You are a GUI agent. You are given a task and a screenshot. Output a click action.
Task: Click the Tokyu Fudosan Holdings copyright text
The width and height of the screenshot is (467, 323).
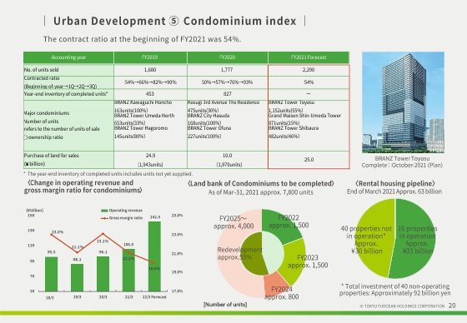coord(402,306)
